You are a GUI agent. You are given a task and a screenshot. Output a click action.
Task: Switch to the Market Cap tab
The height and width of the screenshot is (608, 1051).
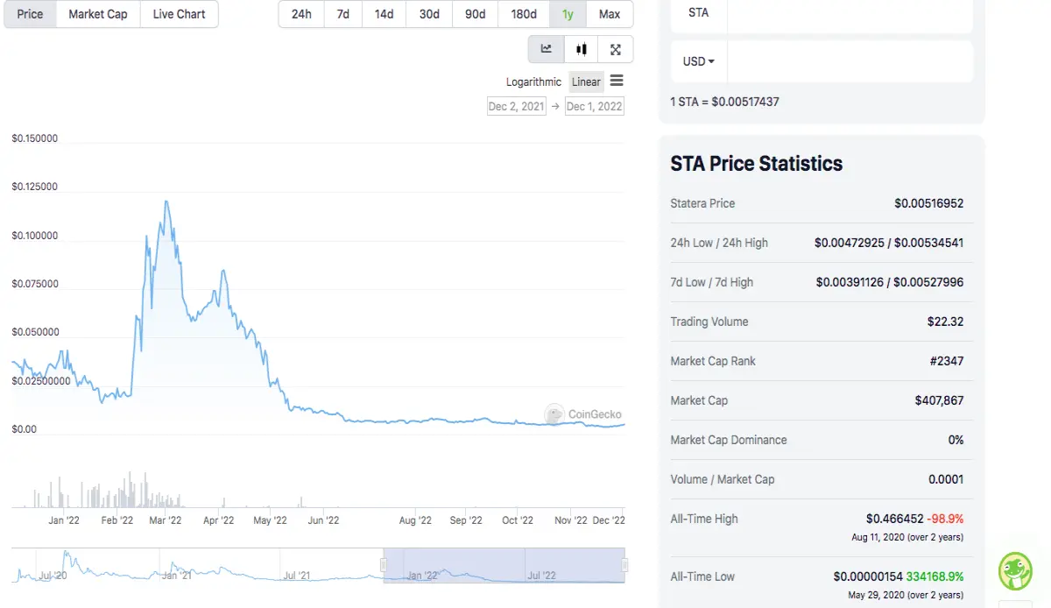(98, 14)
